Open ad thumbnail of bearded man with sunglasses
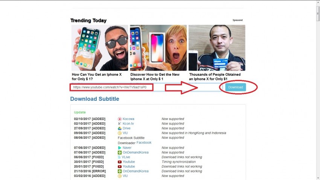The width and height of the screenshot is (320, 180). tap(100, 48)
